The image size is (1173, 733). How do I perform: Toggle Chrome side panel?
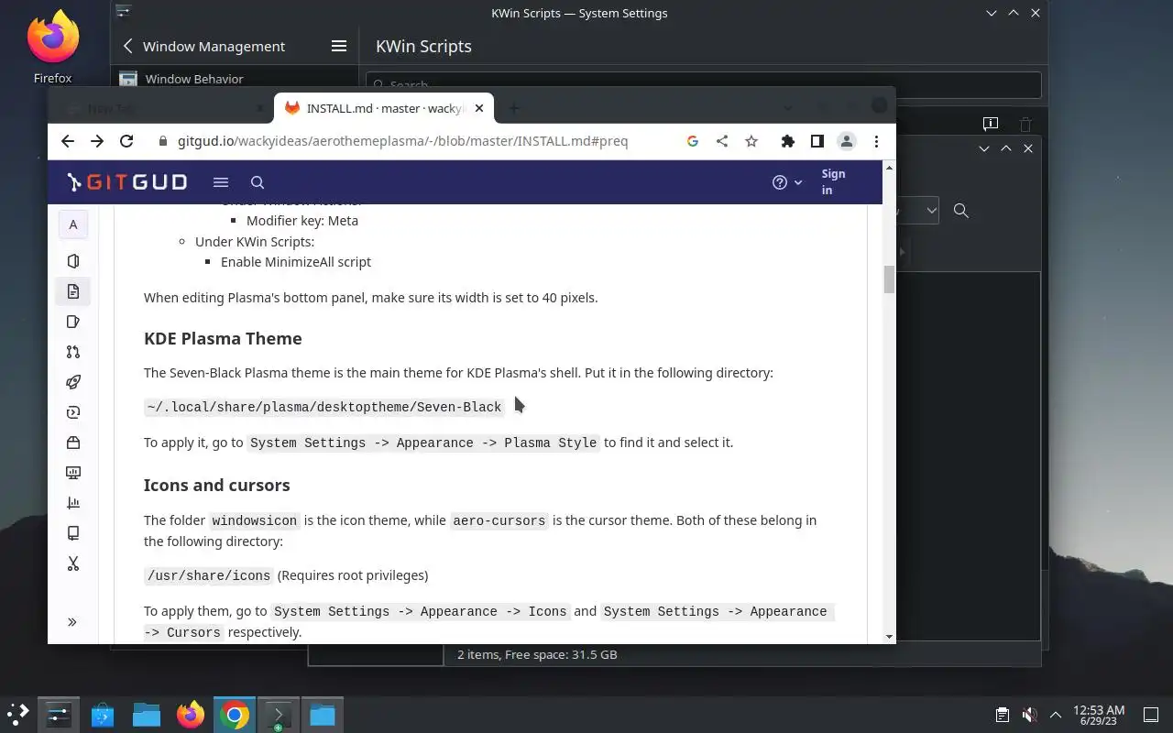tap(817, 141)
